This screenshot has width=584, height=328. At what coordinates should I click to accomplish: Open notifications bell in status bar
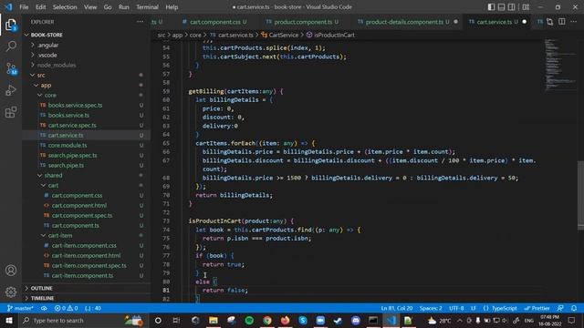point(574,308)
